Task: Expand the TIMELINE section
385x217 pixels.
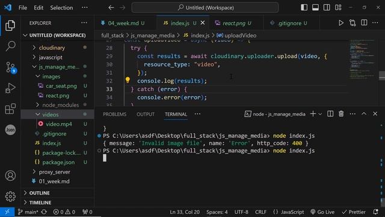Action: coord(58,203)
